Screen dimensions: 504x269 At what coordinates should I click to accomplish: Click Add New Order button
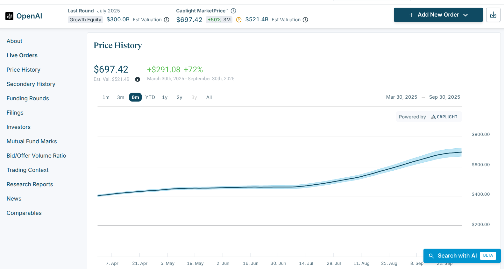[438, 15]
